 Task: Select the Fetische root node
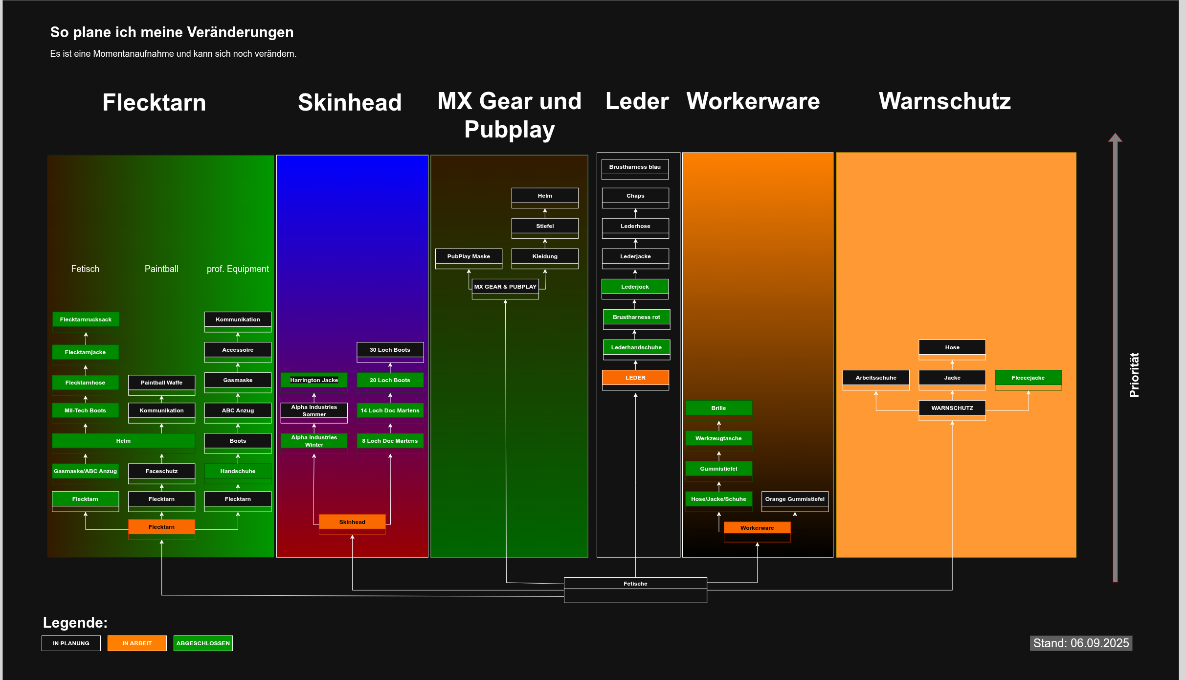[635, 584]
